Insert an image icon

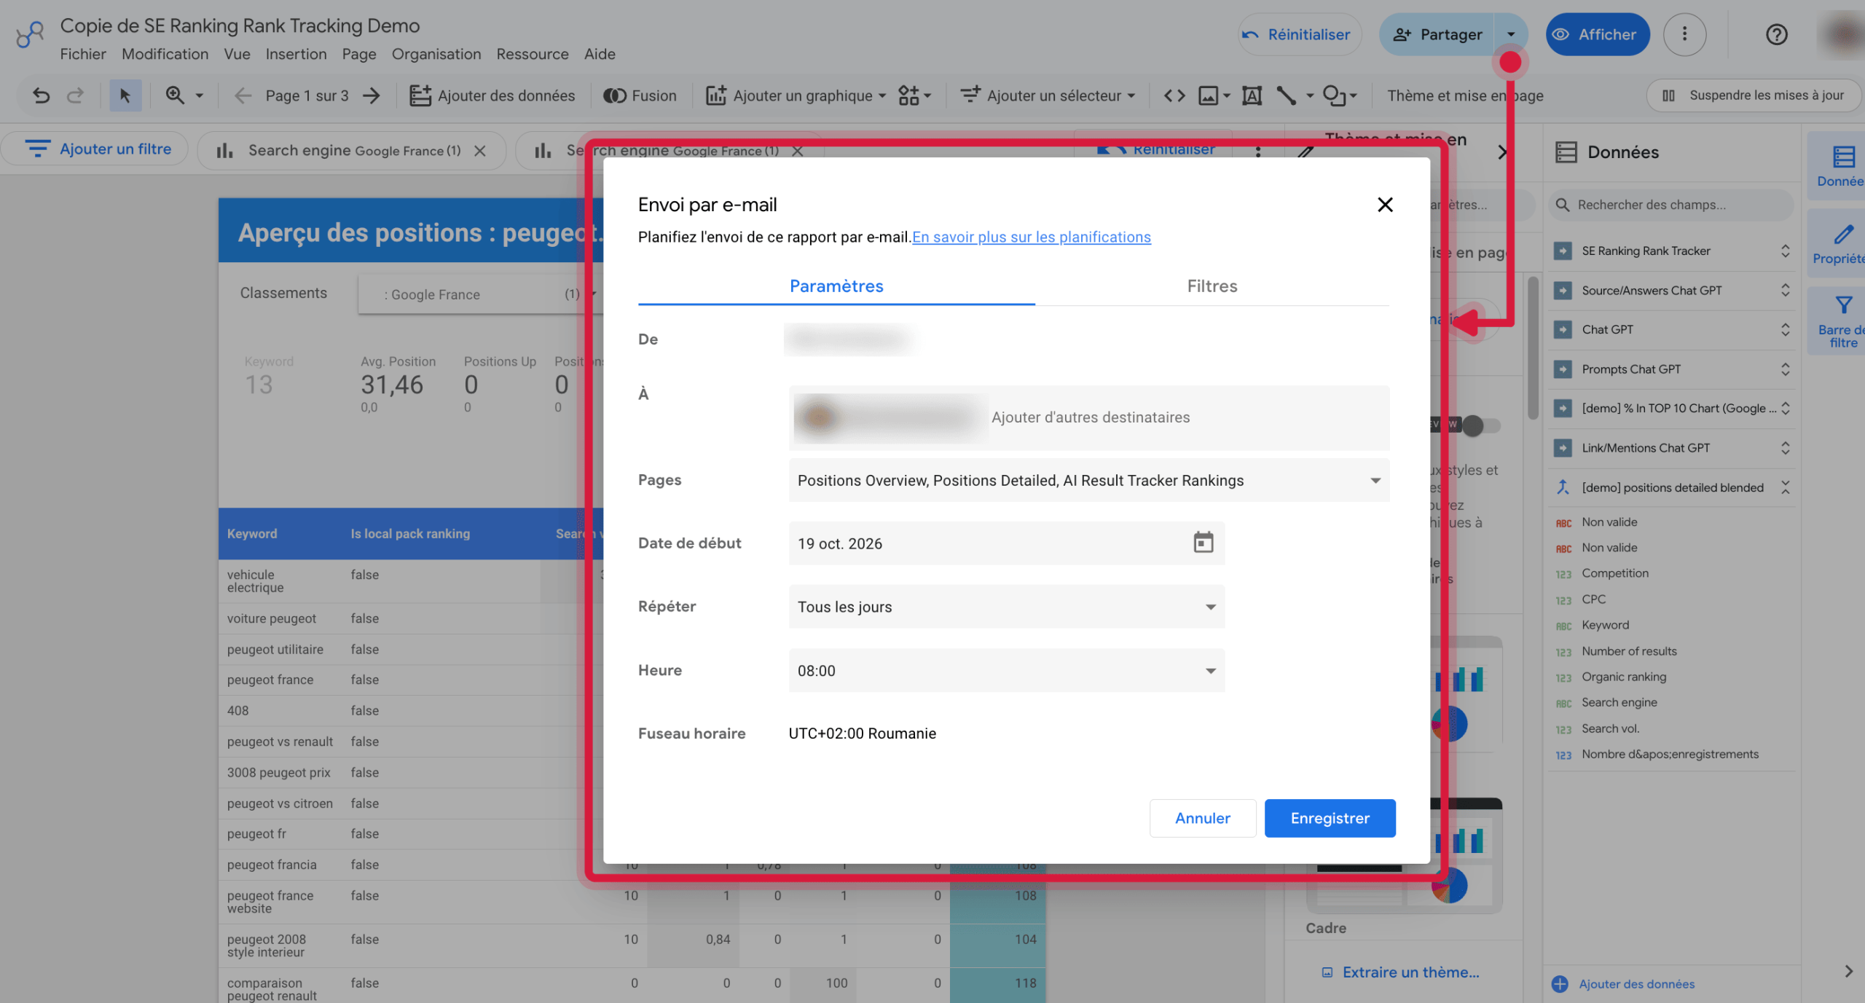point(1208,95)
